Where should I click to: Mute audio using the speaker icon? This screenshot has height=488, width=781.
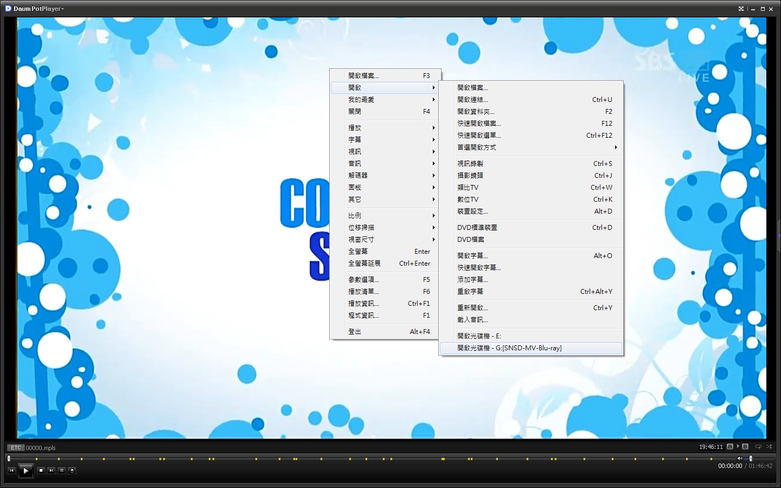[740, 458]
